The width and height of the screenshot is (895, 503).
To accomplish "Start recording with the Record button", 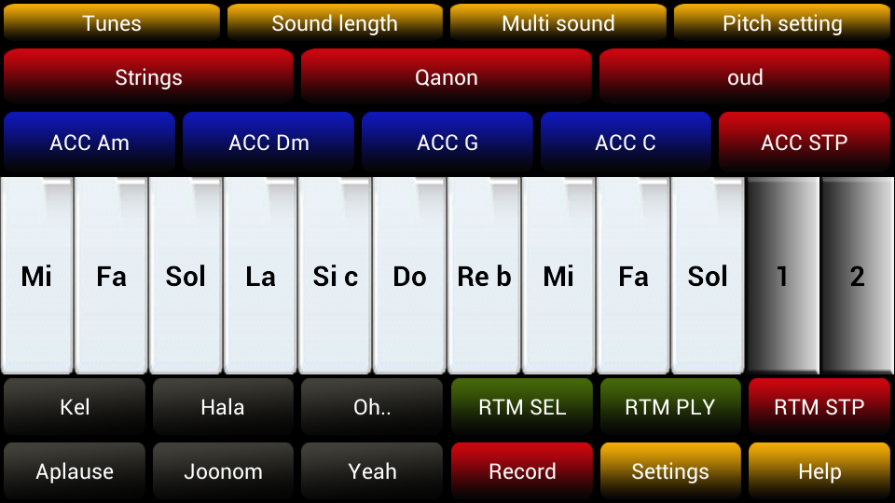I will pos(521,471).
